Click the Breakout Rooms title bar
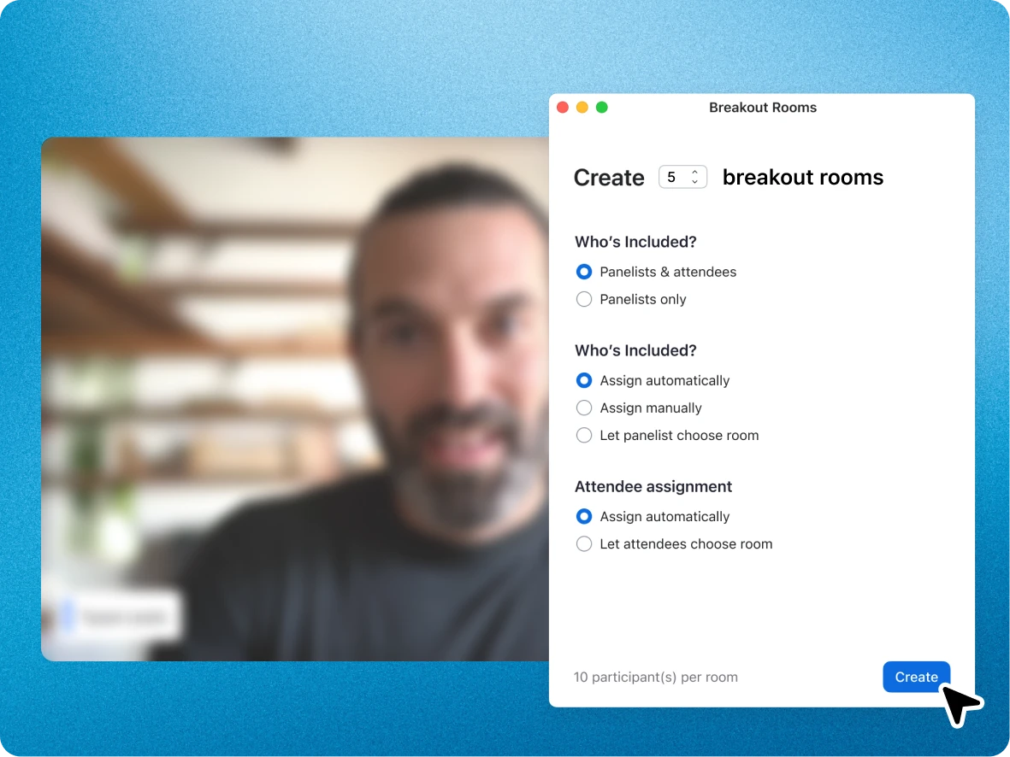The height and width of the screenshot is (757, 1010). click(763, 108)
